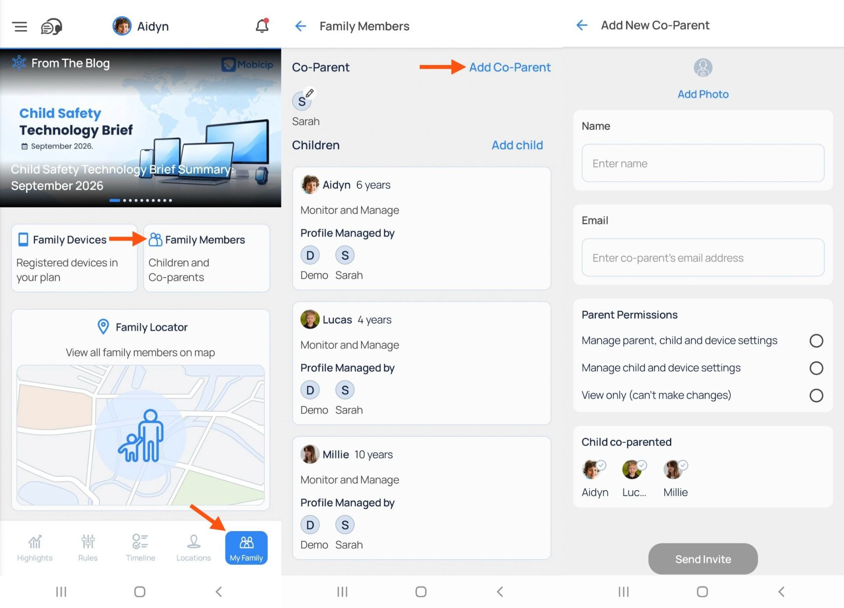844x608 pixels.
Task: Switch to the Locations tab
Action: pyautogui.click(x=193, y=548)
